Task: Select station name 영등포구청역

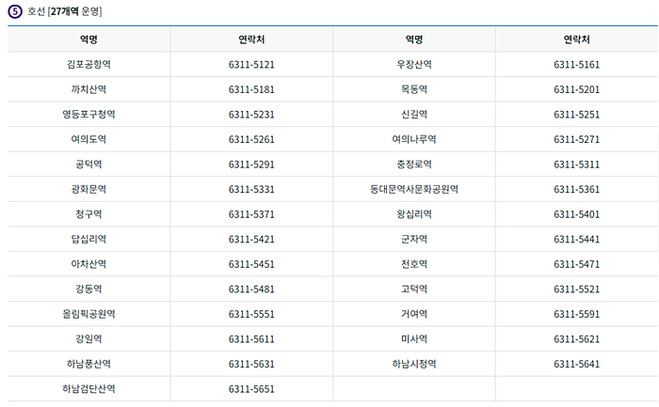Action: point(88,114)
